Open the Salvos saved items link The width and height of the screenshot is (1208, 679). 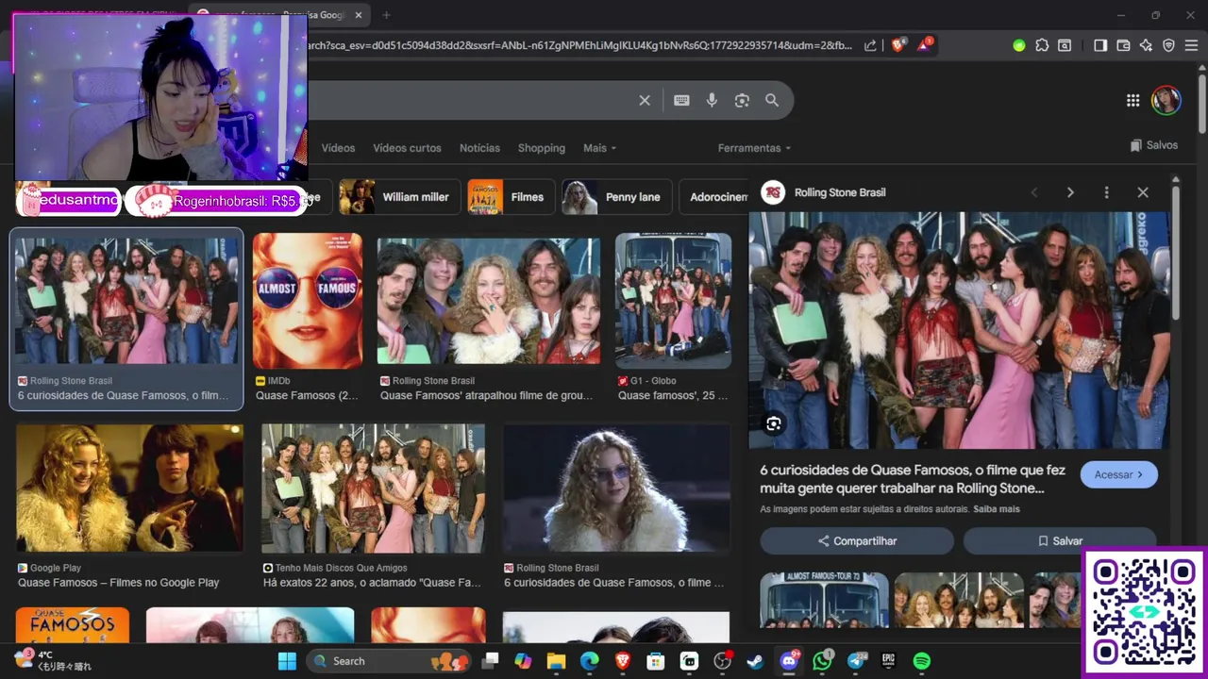[x=1153, y=145]
